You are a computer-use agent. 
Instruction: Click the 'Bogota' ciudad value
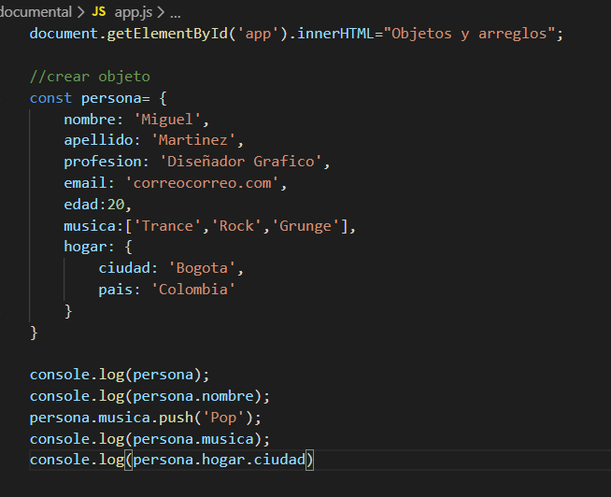click(202, 268)
